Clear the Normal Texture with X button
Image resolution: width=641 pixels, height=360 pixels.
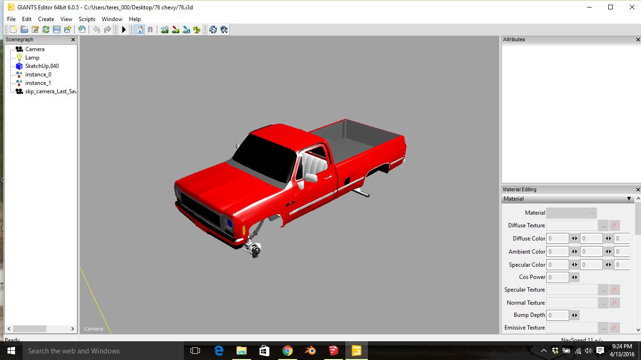pyautogui.click(x=614, y=303)
